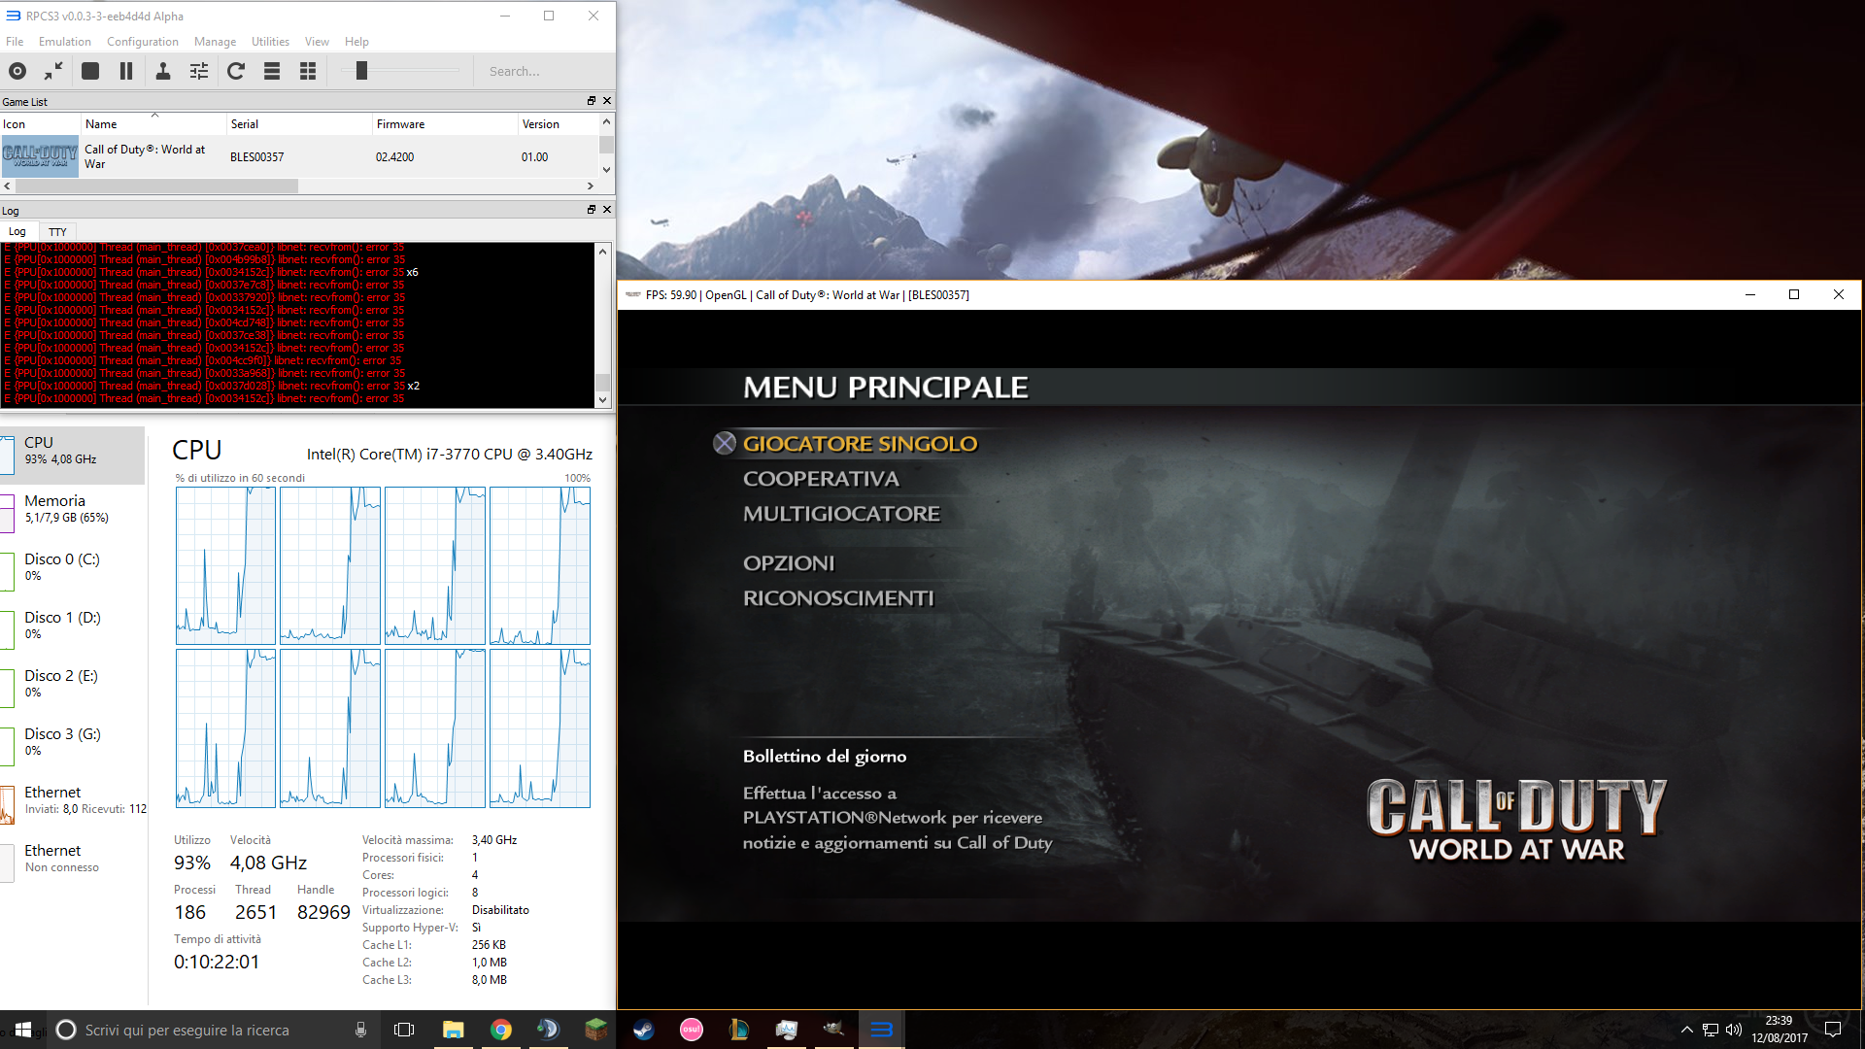Click the icon size slider handle
1865x1049 pixels.
(361, 71)
